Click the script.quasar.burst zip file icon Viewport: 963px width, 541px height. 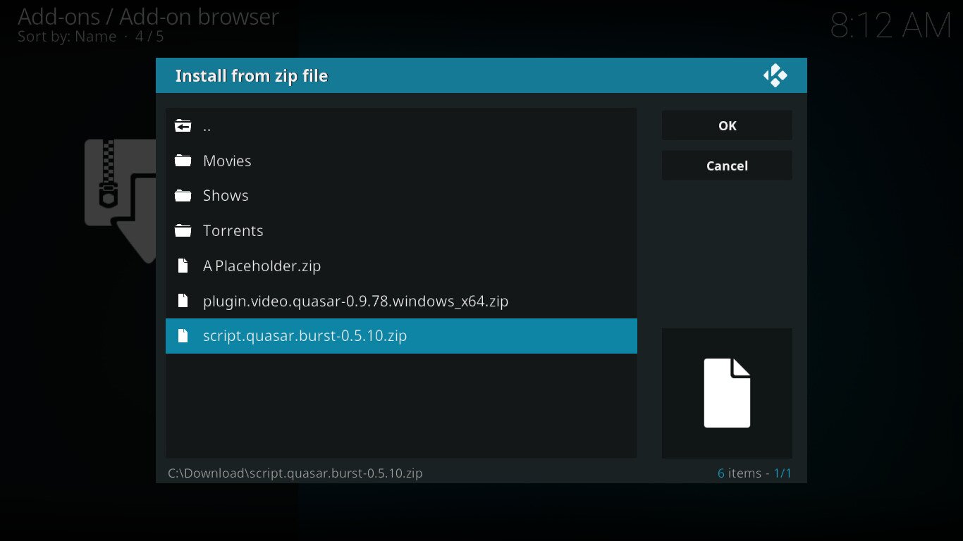point(183,335)
